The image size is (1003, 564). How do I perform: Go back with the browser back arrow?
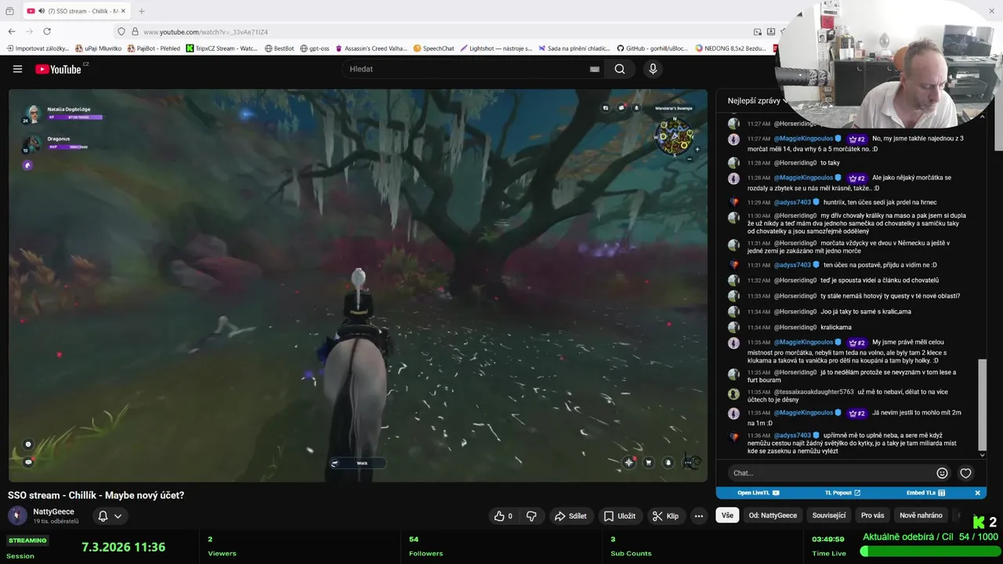12,31
